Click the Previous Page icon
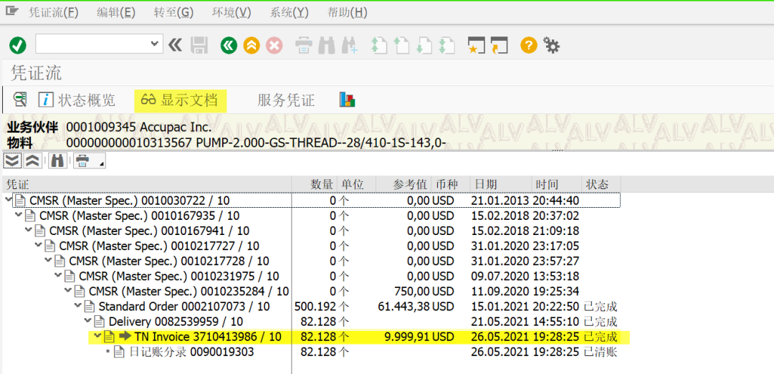The height and width of the screenshot is (374, 774). [x=401, y=46]
